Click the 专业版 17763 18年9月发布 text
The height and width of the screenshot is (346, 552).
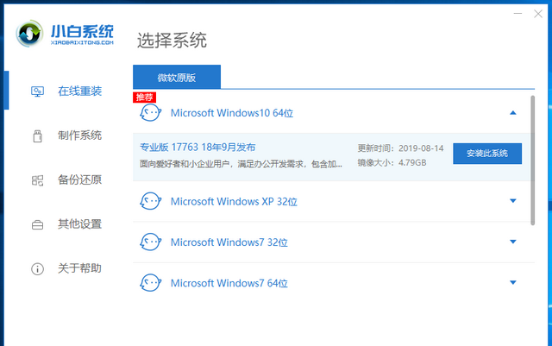[198, 147]
